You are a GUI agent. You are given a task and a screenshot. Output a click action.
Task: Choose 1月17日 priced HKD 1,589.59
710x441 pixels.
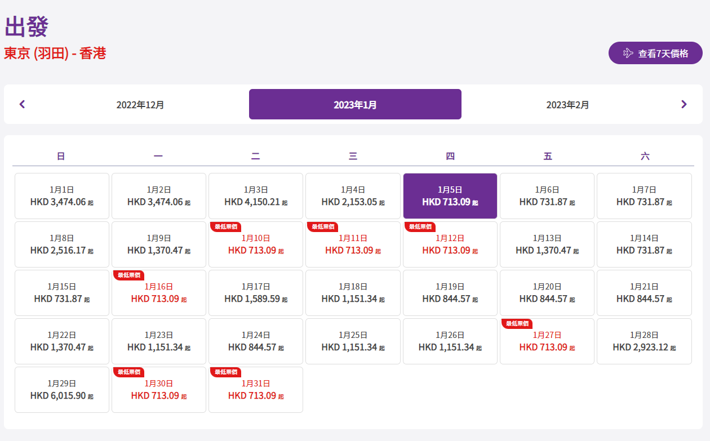click(256, 293)
